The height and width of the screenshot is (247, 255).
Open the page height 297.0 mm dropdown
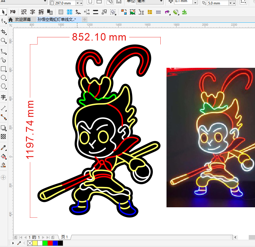(78, 3)
